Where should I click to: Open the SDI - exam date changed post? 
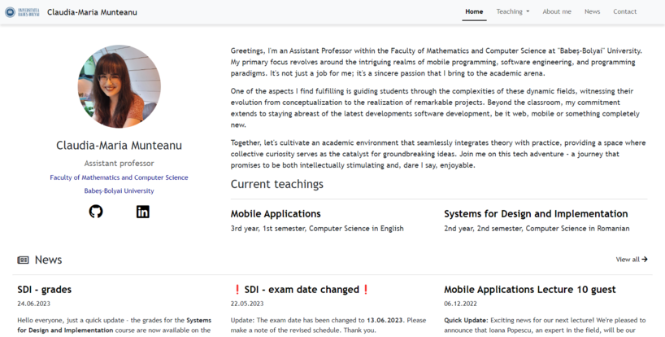(301, 290)
